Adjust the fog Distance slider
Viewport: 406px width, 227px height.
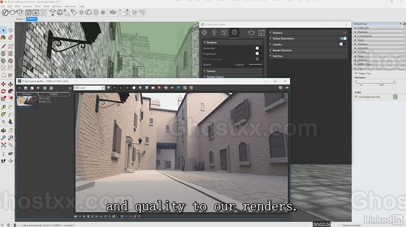pos(376,83)
